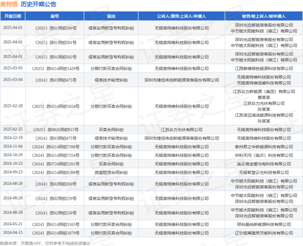The image size is (303, 246).
Task: Select case number (2024)苏02民初258号
Action: (56, 213)
